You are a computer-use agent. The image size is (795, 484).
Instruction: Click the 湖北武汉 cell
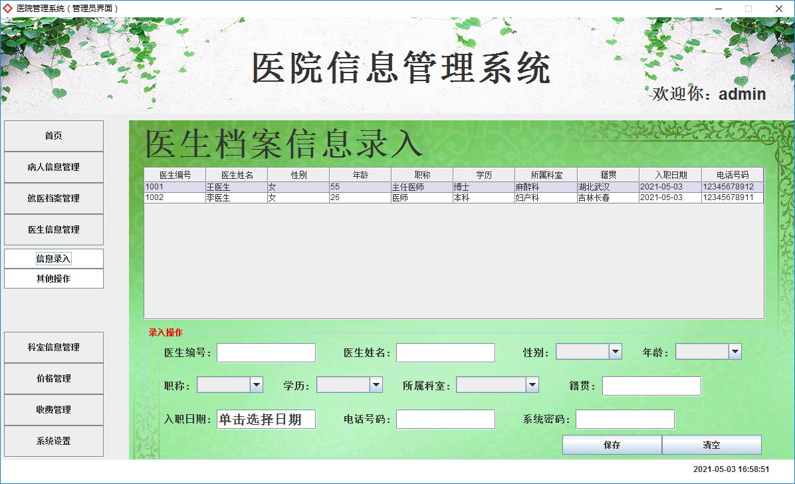point(608,187)
